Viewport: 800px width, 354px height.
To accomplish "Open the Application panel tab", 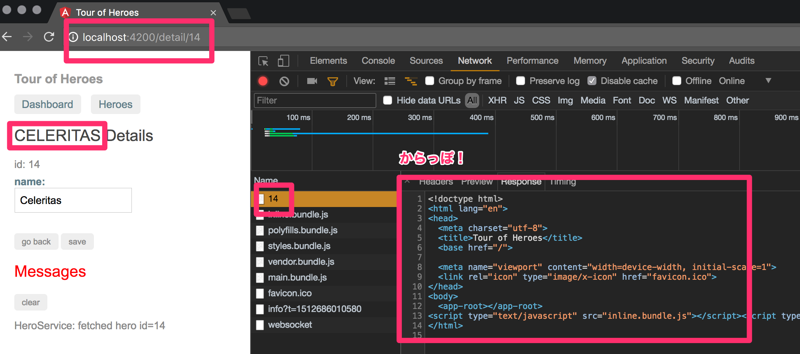I will coord(644,61).
